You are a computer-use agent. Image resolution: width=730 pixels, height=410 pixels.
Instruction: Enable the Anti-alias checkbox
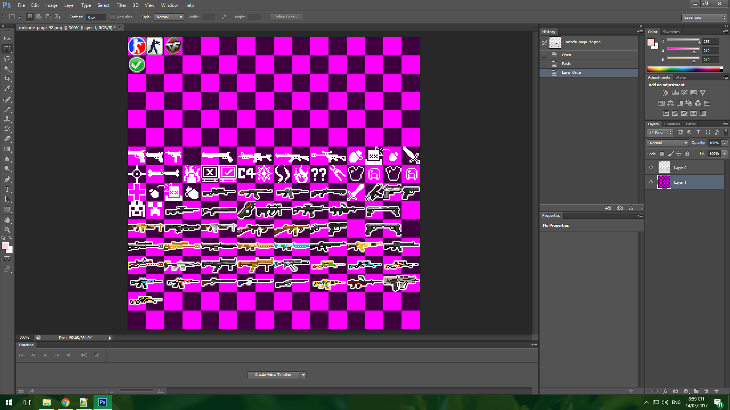click(x=113, y=17)
